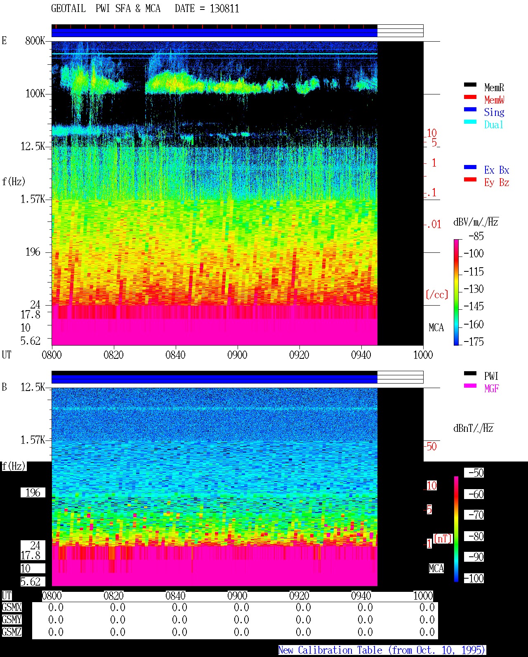Click the MGF legend label
This screenshot has width=528, height=657.
point(492,389)
